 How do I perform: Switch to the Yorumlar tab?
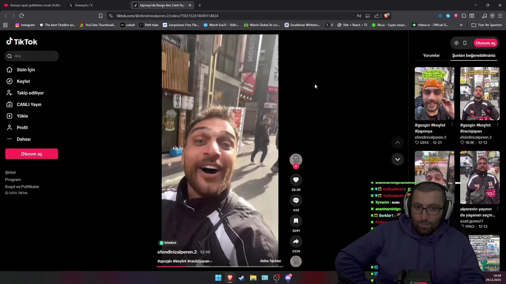[431, 56]
